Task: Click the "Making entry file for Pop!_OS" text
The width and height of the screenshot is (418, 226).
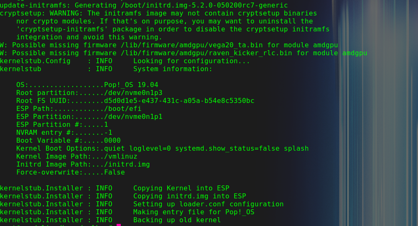Action: 194,212
